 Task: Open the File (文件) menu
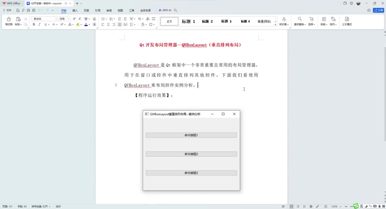pos(7,10)
